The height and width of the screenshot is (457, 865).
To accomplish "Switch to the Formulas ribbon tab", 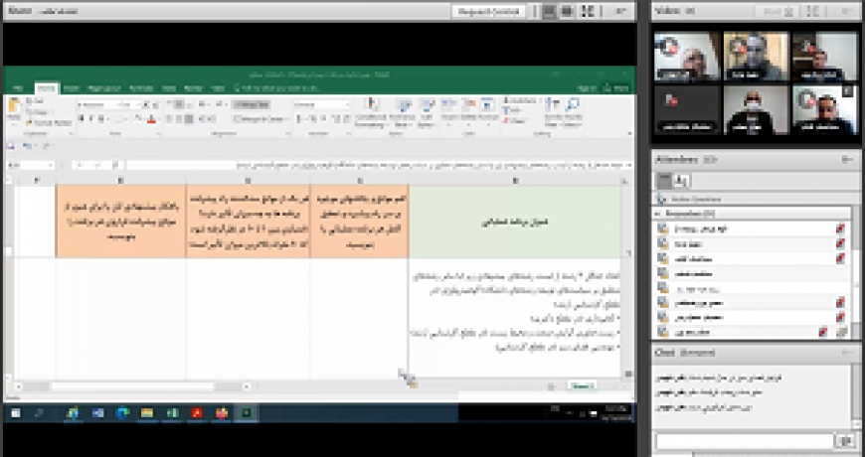I will [141, 88].
